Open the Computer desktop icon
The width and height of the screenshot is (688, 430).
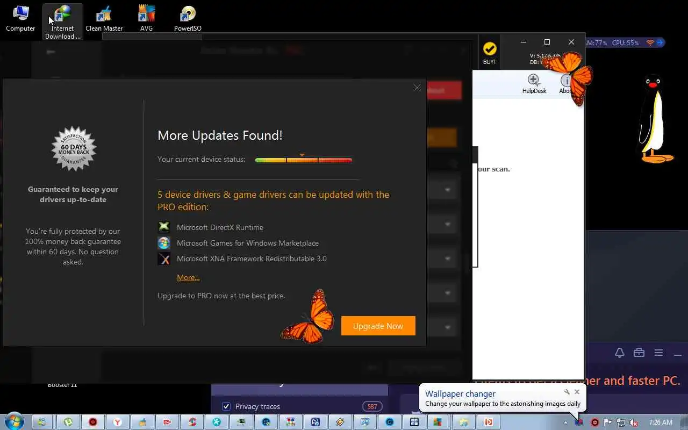pyautogui.click(x=20, y=19)
